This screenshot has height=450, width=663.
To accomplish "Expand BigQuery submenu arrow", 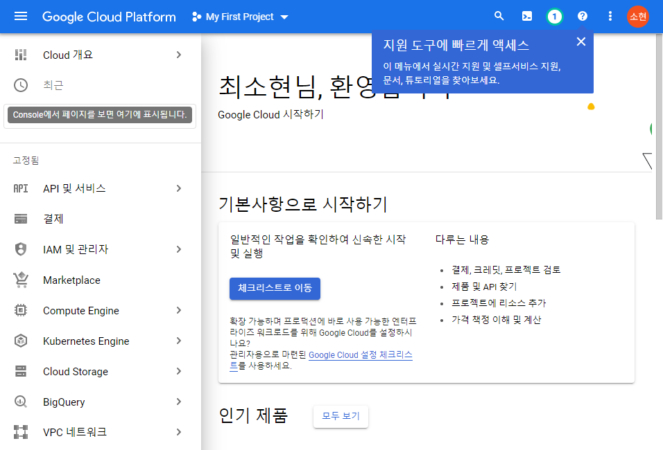I will [179, 402].
